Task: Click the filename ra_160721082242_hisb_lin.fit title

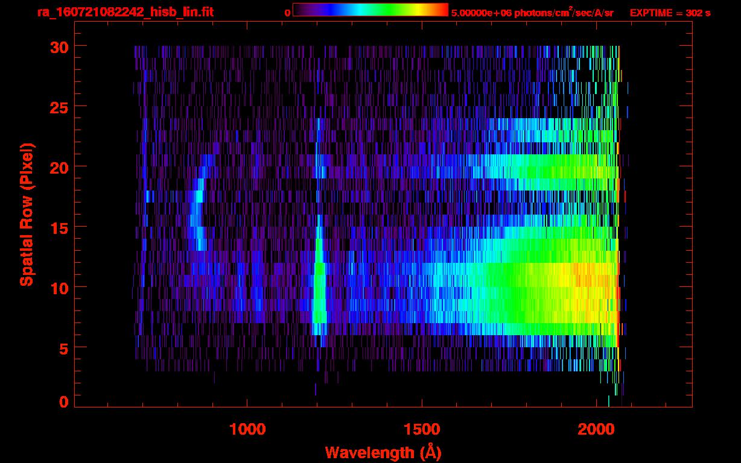Action: (x=125, y=12)
